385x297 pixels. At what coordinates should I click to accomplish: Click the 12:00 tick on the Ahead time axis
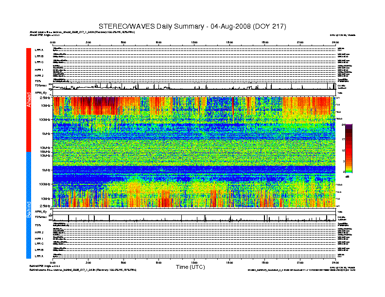tap(194, 42)
